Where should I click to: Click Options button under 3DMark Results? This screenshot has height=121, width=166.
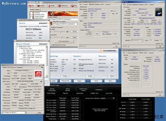pos(112,76)
